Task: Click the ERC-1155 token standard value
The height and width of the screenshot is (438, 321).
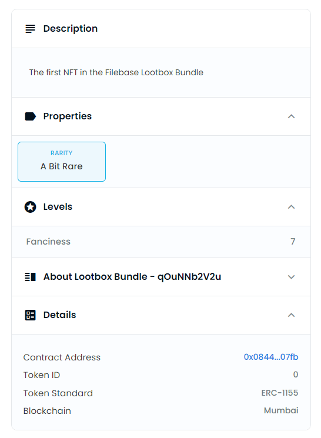Action: click(x=280, y=393)
